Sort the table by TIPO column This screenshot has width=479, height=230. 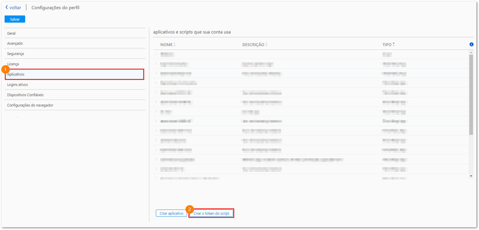tap(388, 45)
